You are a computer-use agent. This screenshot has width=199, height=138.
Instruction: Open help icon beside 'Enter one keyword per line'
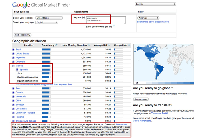click(114, 26)
